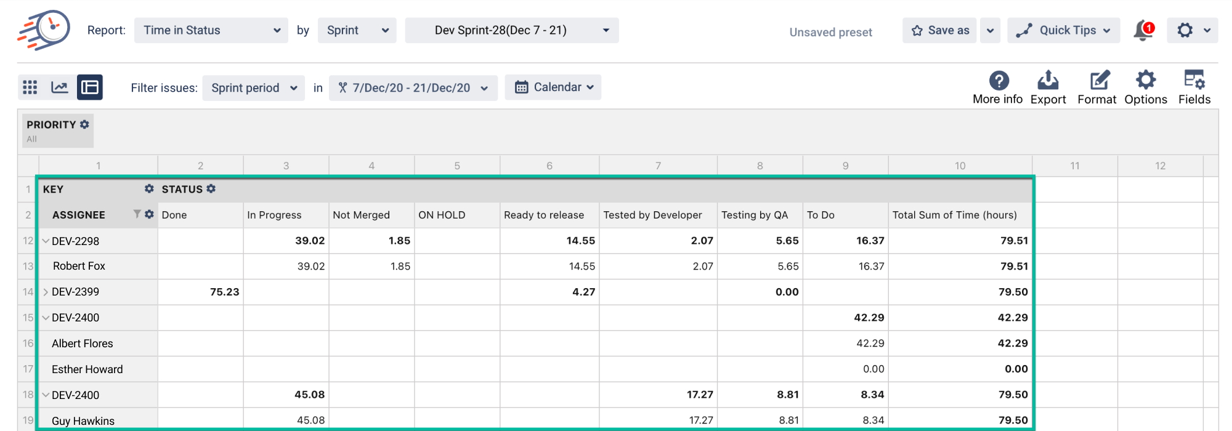Switch to the chart view icon
The height and width of the screenshot is (431, 1232).
pyautogui.click(x=60, y=87)
